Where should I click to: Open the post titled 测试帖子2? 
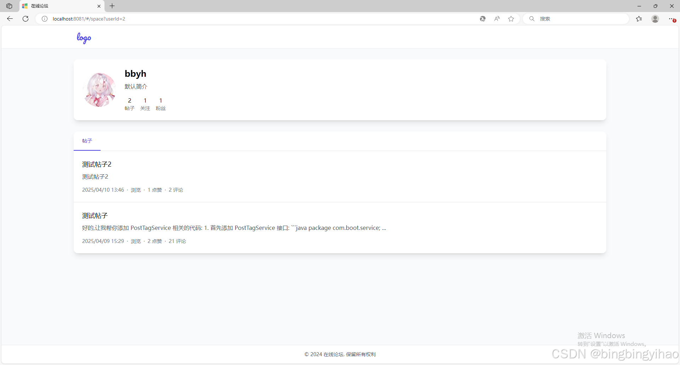(x=97, y=164)
